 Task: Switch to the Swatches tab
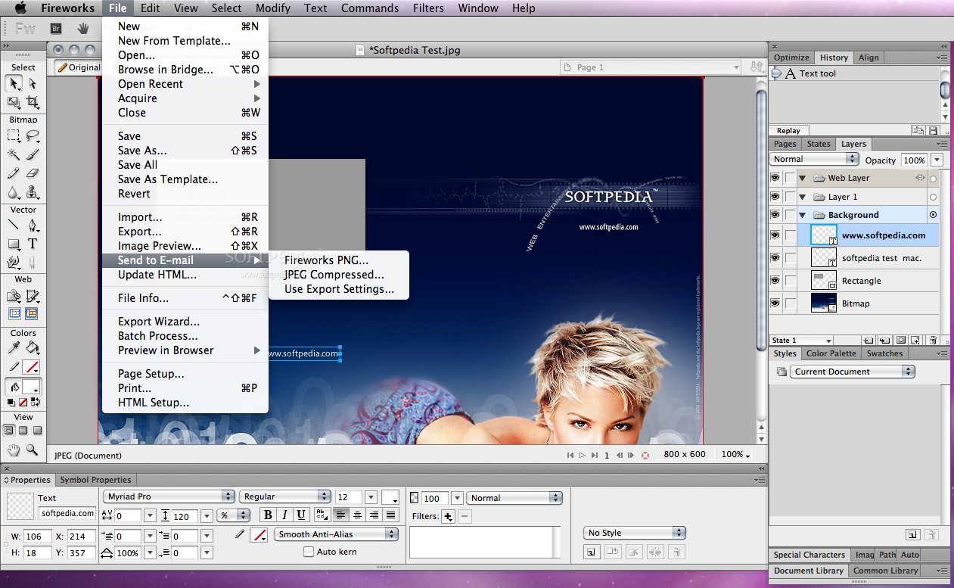tap(884, 353)
